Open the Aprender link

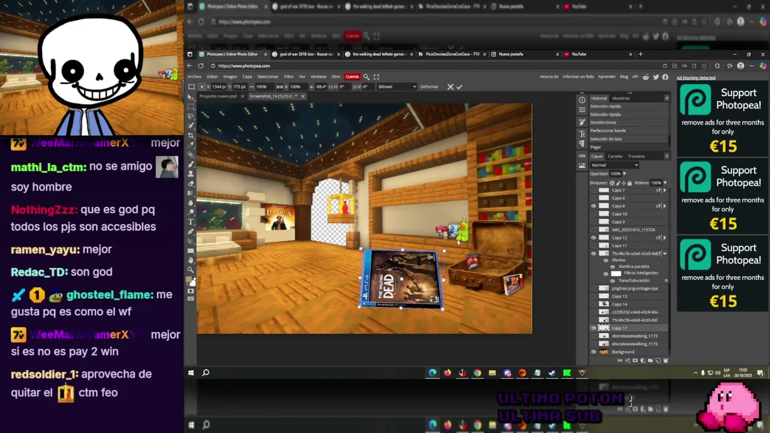tap(607, 76)
